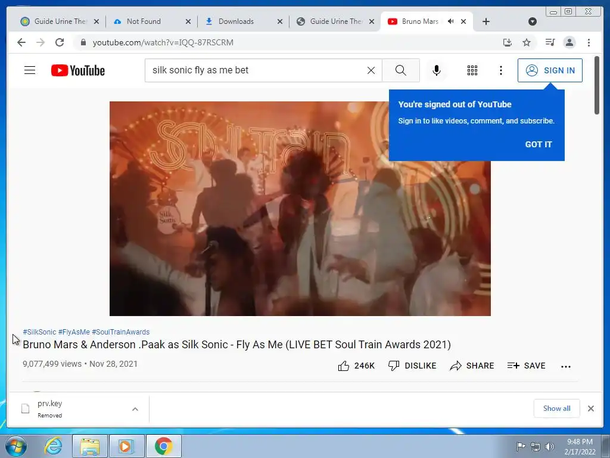Open the Windows Start menu
610x458 pixels.
(16, 446)
